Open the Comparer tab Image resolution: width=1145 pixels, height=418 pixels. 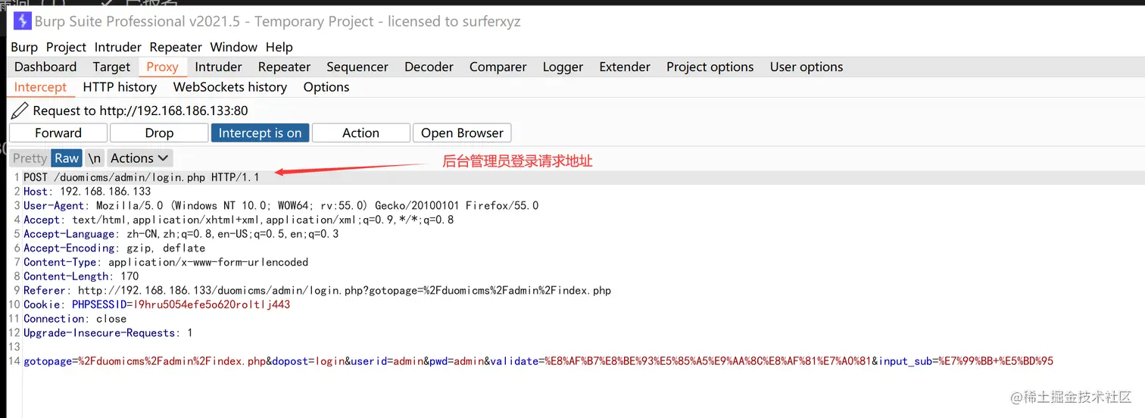pyautogui.click(x=498, y=67)
